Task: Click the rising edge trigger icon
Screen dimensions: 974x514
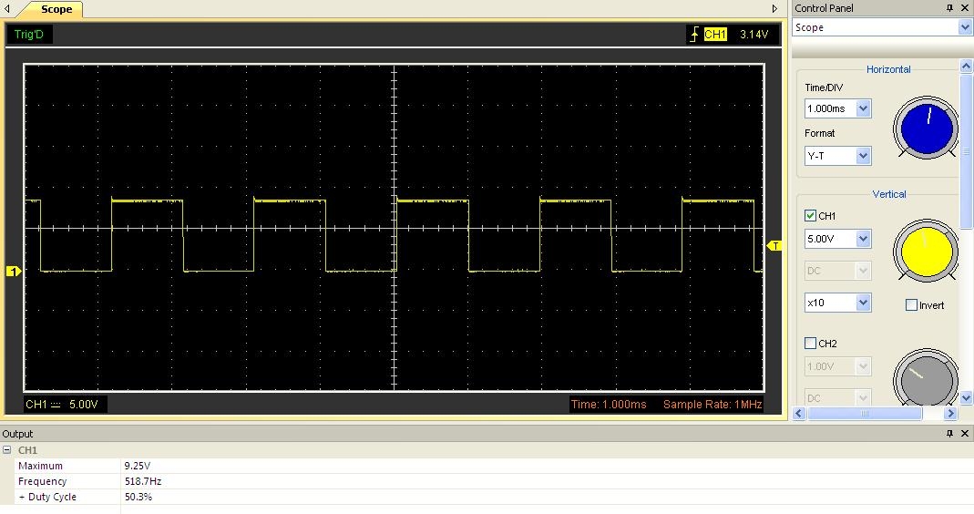Action: [694, 35]
